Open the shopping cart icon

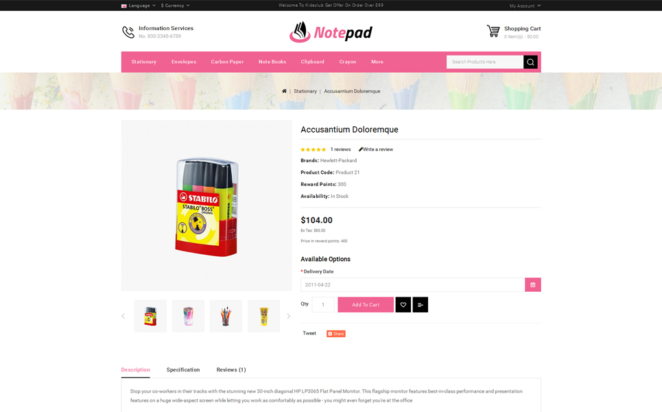click(x=493, y=31)
